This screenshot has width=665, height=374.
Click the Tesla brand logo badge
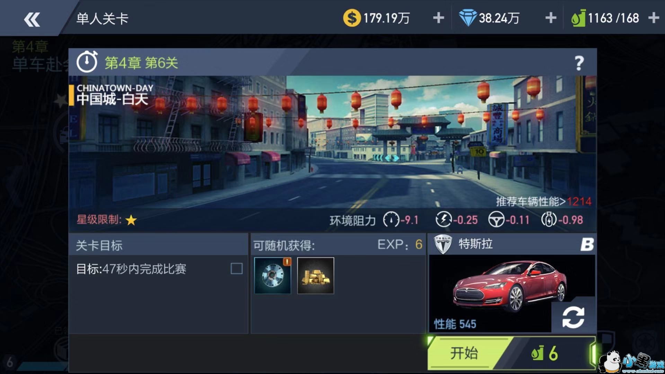click(x=443, y=244)
